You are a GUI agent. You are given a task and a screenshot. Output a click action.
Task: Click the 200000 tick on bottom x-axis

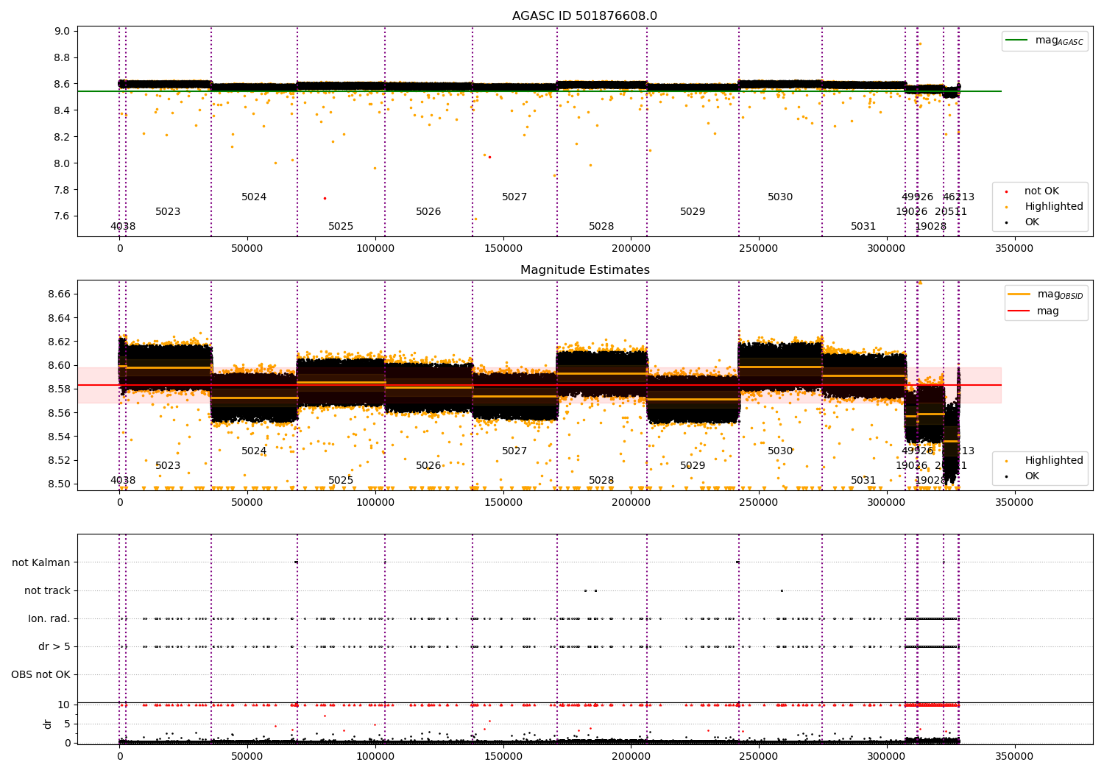pyautogui.click(x=631, y=756)
